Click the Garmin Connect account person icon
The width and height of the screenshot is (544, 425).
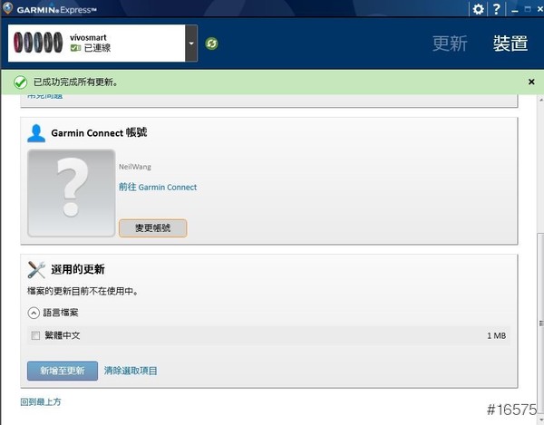point(36,133)
